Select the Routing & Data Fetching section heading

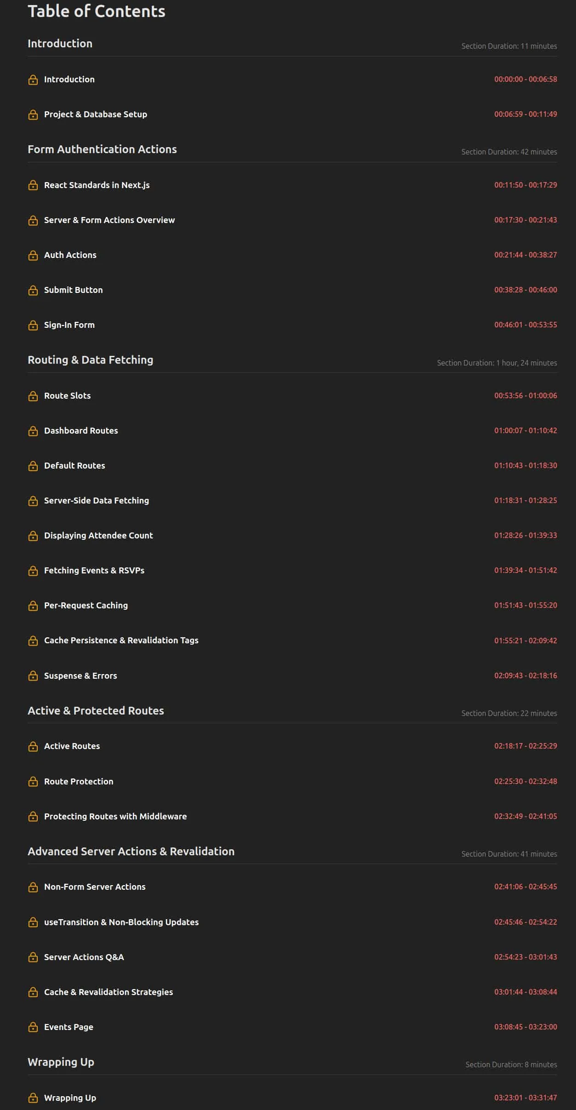[x=91, y=360]
